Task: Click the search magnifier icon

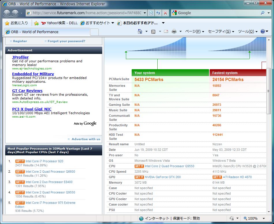Action: pyautogui.click(x=262, y=13)
